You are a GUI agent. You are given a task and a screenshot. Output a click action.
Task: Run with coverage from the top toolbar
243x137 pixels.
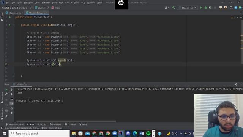pos(210,8)
